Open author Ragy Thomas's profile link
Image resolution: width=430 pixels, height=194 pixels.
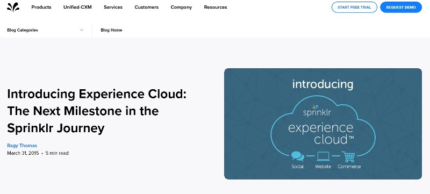[22, 146]
